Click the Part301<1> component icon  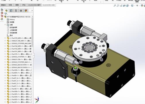coord(8,102)
